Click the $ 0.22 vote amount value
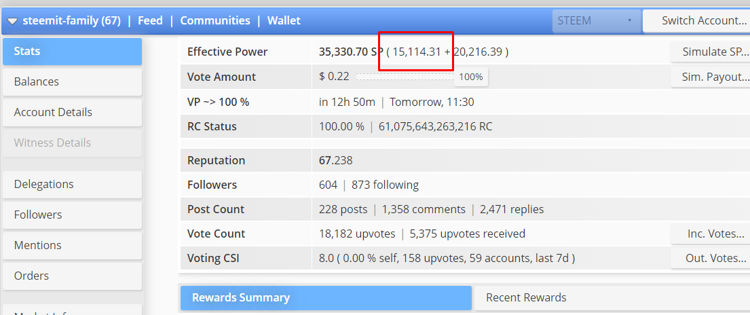 pyautogui.click(x=334, y=77)
